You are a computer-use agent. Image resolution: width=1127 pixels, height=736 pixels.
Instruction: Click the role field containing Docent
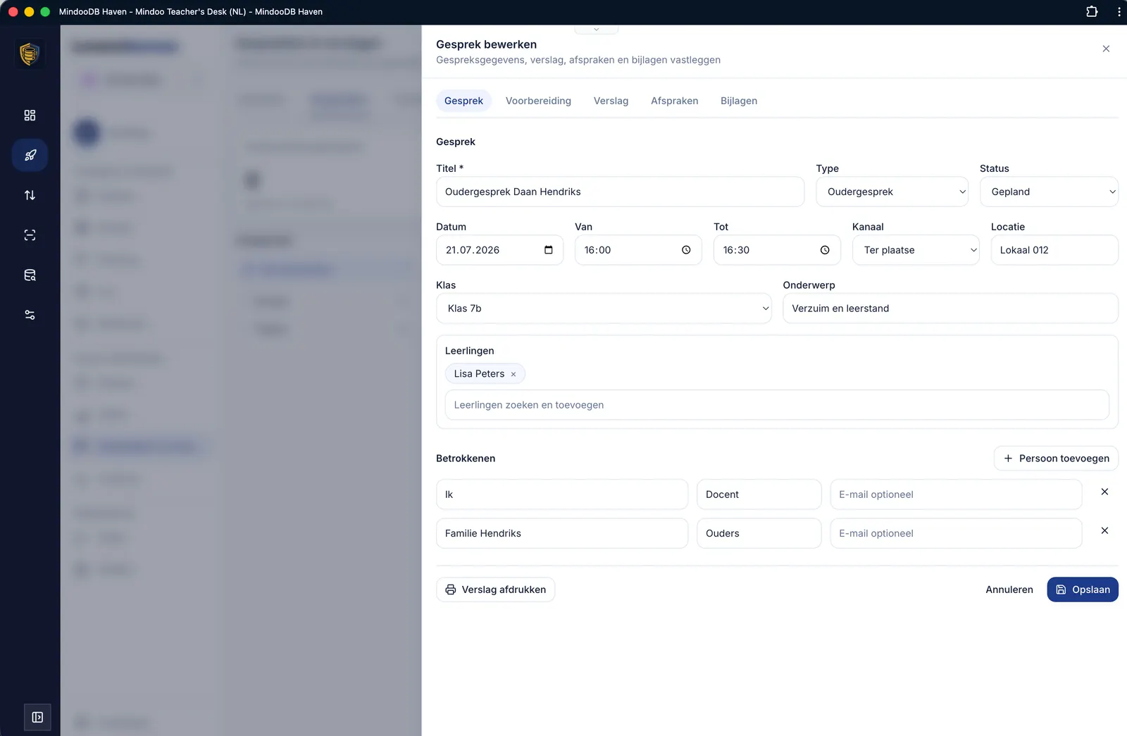(x=759, y=494)
